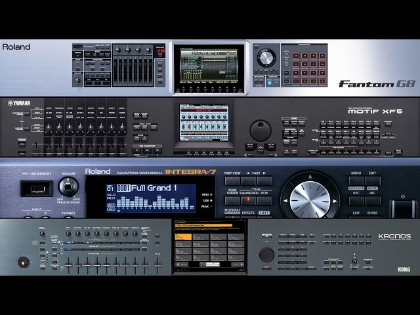
Task: Click the Motif XF6 cursor right arrow button
Action: [x=272, y=155]
